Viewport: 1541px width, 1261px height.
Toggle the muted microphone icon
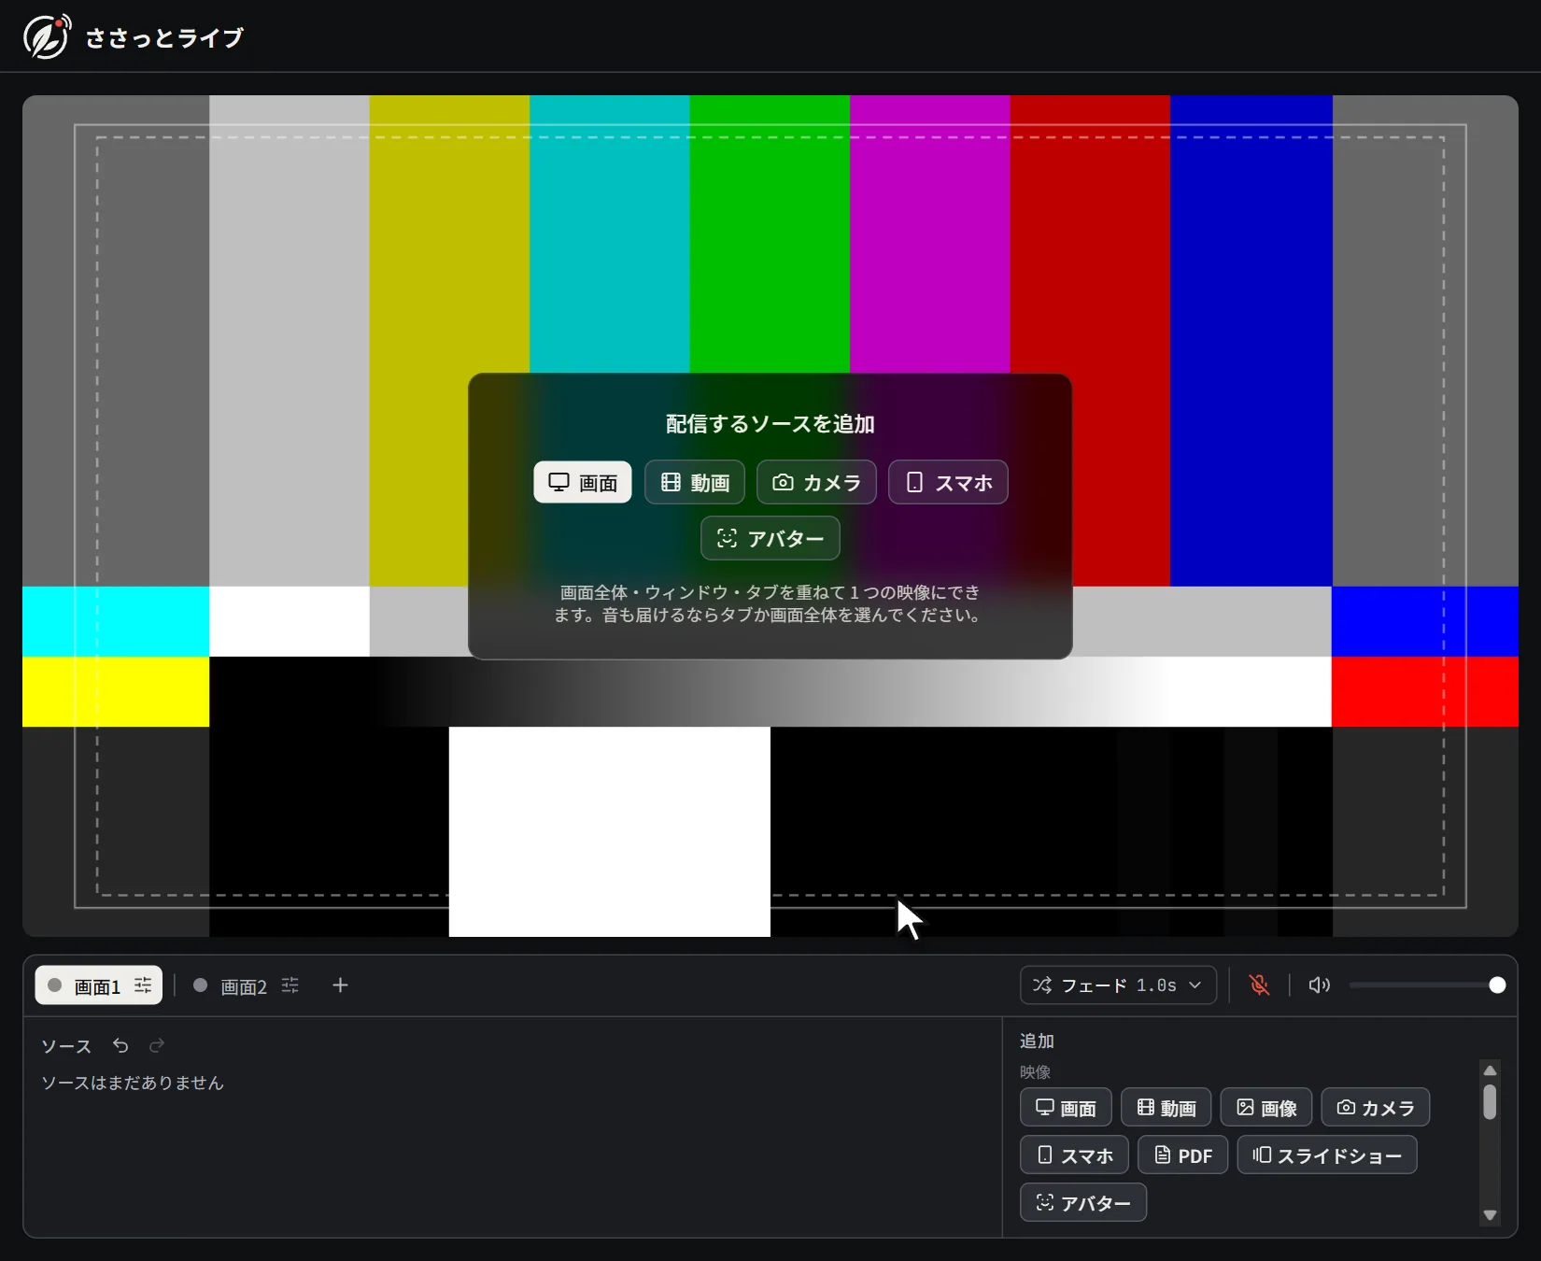(1259, 985)
